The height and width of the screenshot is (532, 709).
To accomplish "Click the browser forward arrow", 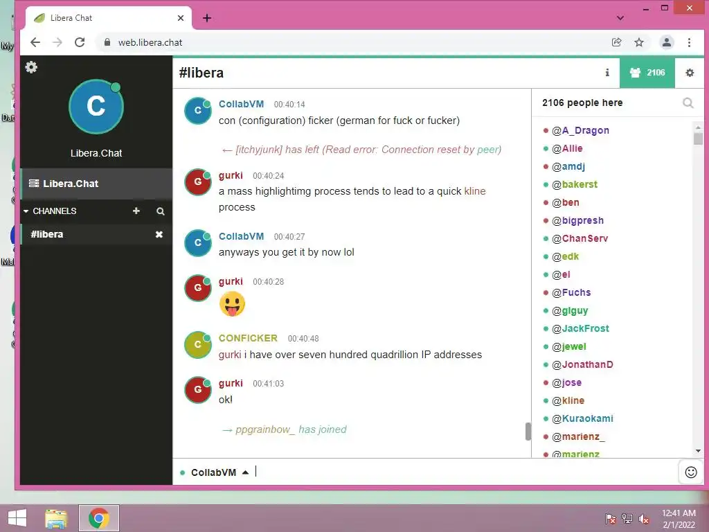I will tap(57, 42).
